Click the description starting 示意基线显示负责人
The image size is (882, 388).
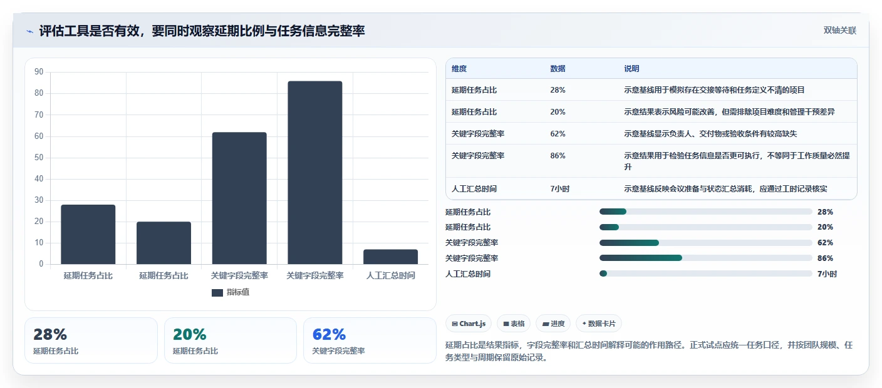710,134
